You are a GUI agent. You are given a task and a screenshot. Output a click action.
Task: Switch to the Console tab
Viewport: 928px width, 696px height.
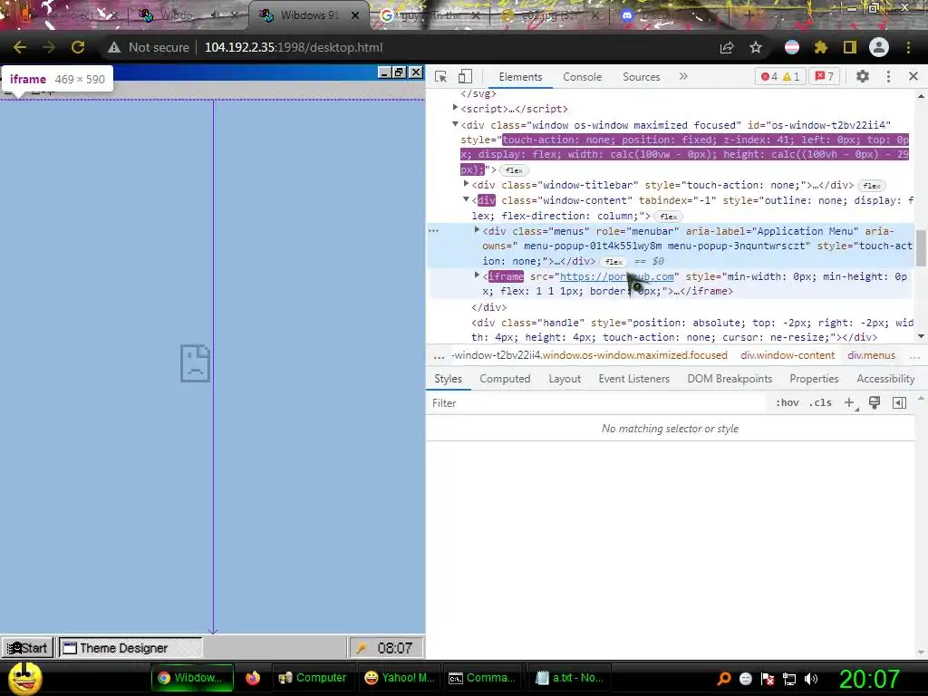[583, 77]
